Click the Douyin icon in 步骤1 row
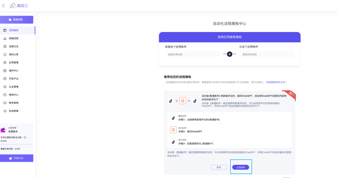The width and height of the screenshot is (337, 178). click(x=173, y=118)
